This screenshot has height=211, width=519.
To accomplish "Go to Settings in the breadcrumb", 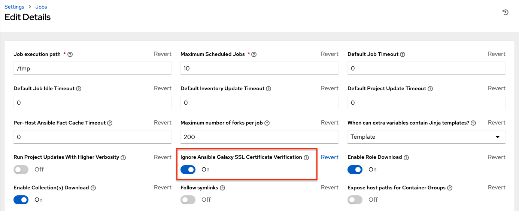I will click(14, 7).
